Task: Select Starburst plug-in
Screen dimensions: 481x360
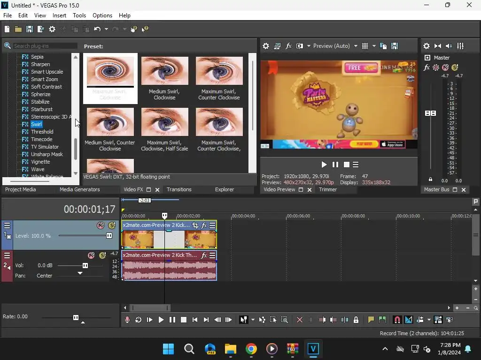Action: (41, 109)
